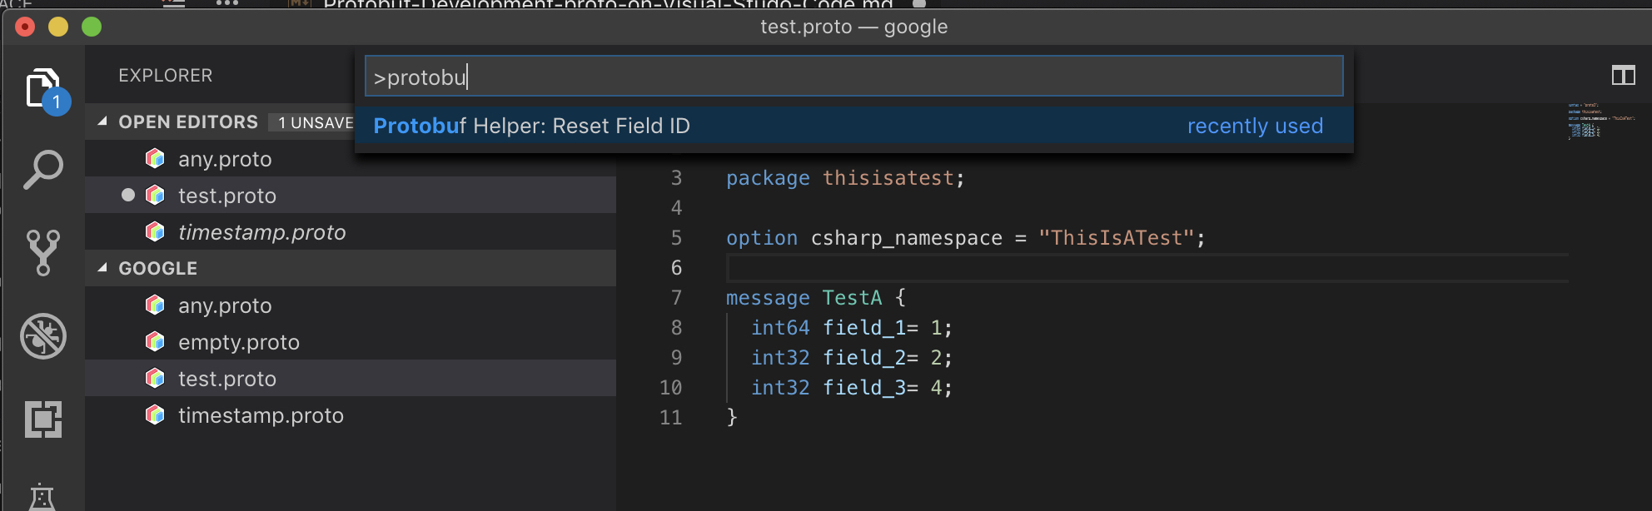This screenshot has width=1652, height=511.
Task: Select test.proto in the GOOGLE folder
Action: coord(226,379)
